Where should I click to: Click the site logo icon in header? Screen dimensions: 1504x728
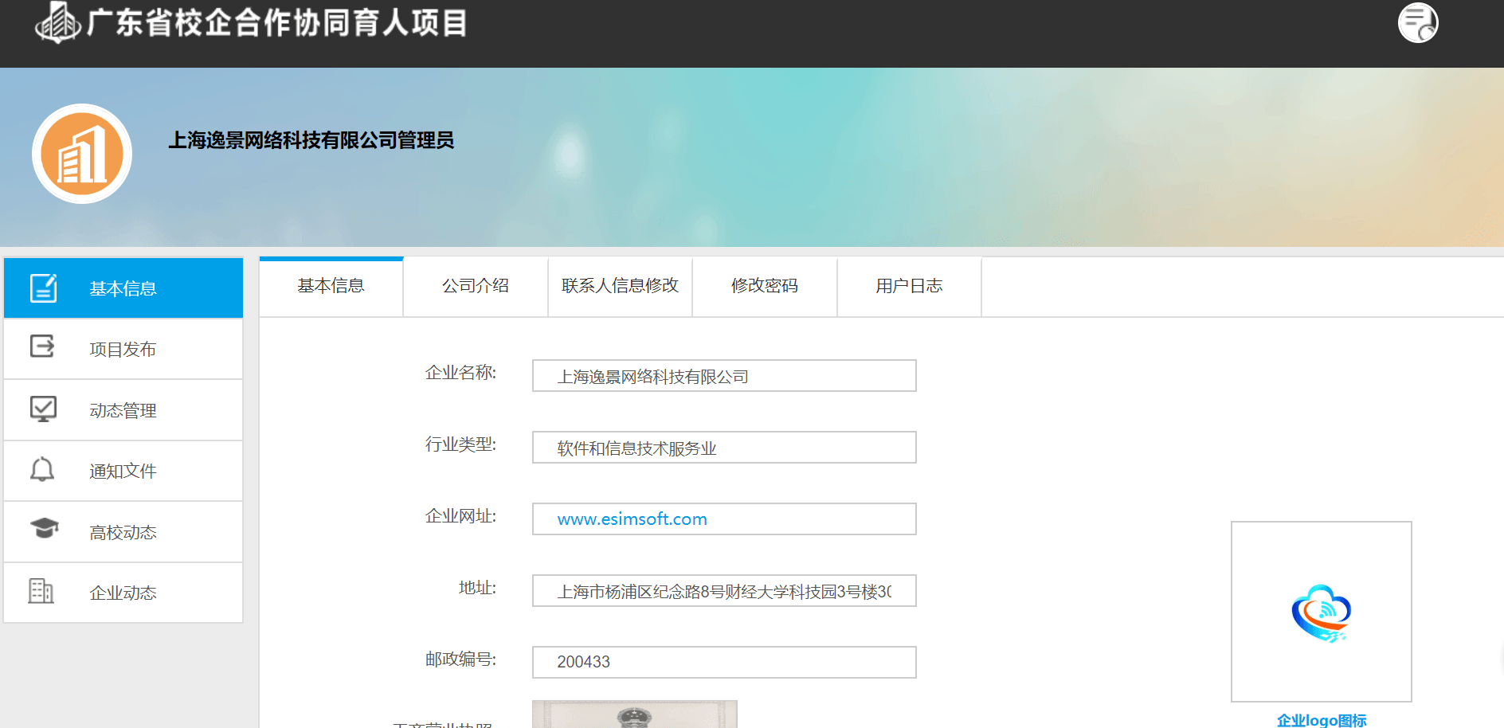tap(57, 22)
